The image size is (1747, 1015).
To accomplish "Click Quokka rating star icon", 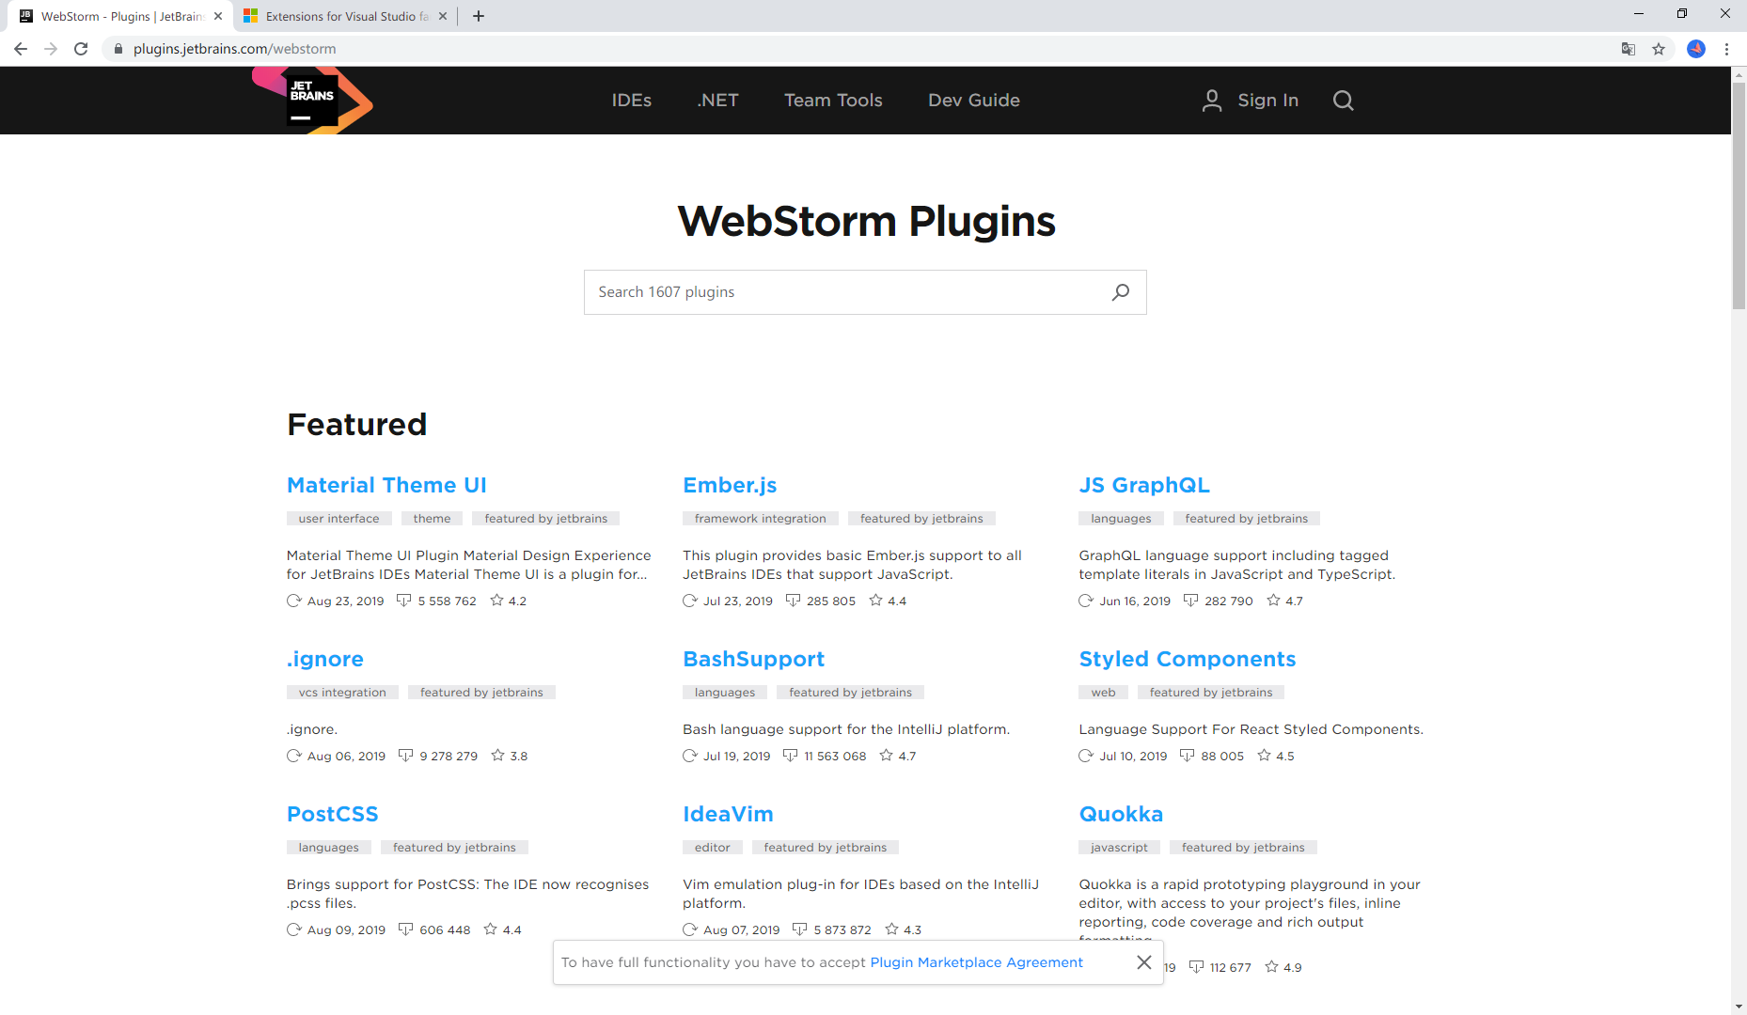I will pyautogui.click(x=1272, y=967).
